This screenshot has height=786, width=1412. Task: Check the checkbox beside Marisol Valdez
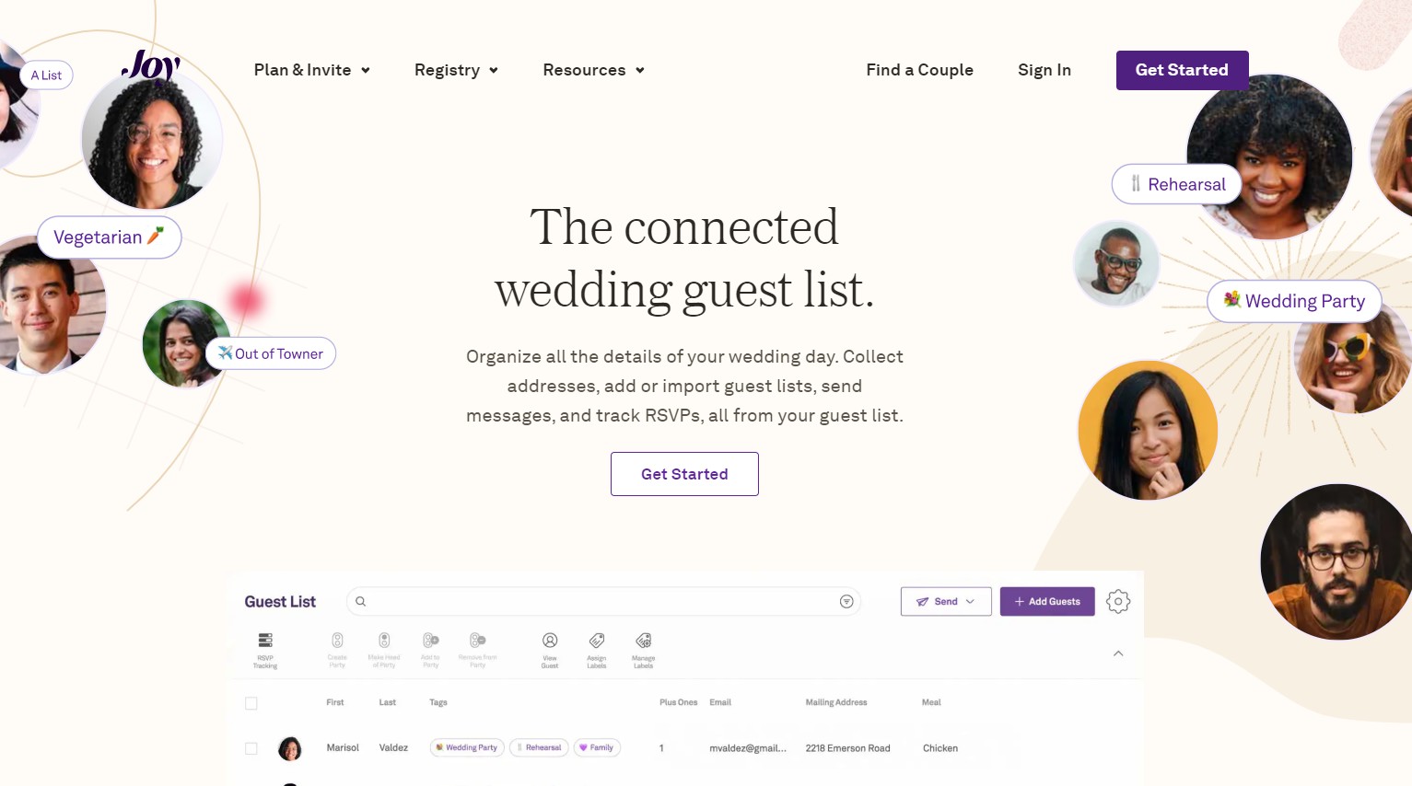tap(251, 748)
